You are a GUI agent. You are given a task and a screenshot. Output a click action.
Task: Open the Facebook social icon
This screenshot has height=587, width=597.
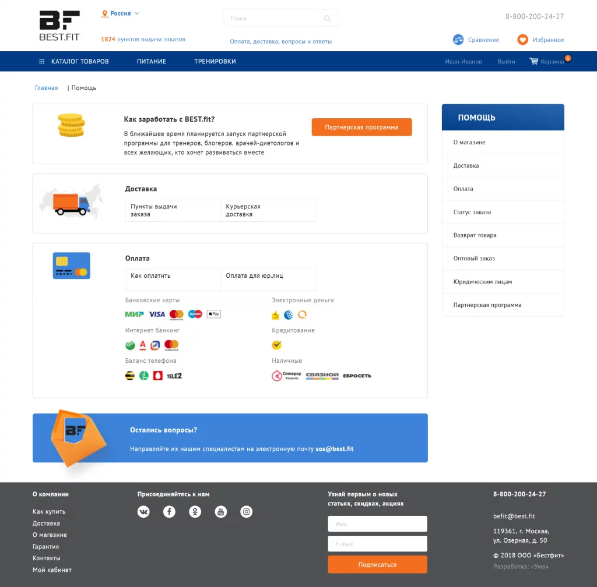(170, 512)
